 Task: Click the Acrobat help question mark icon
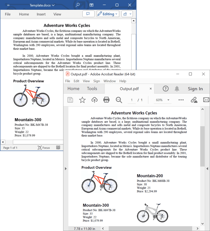[166, 89]
